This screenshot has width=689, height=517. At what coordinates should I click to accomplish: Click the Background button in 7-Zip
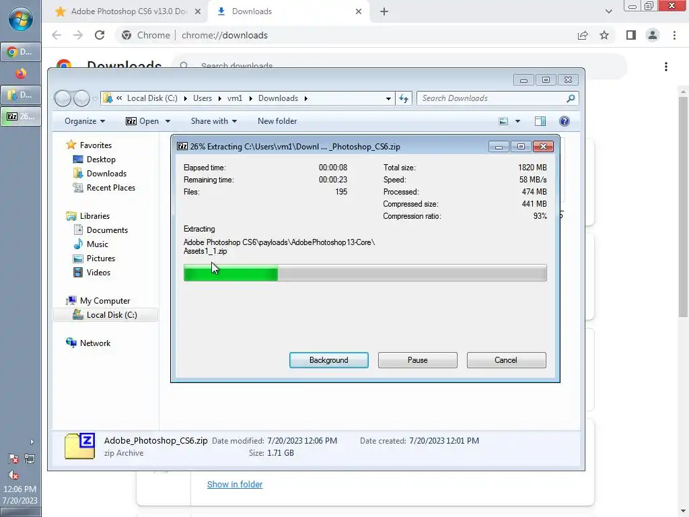click(x=328, y=360)
